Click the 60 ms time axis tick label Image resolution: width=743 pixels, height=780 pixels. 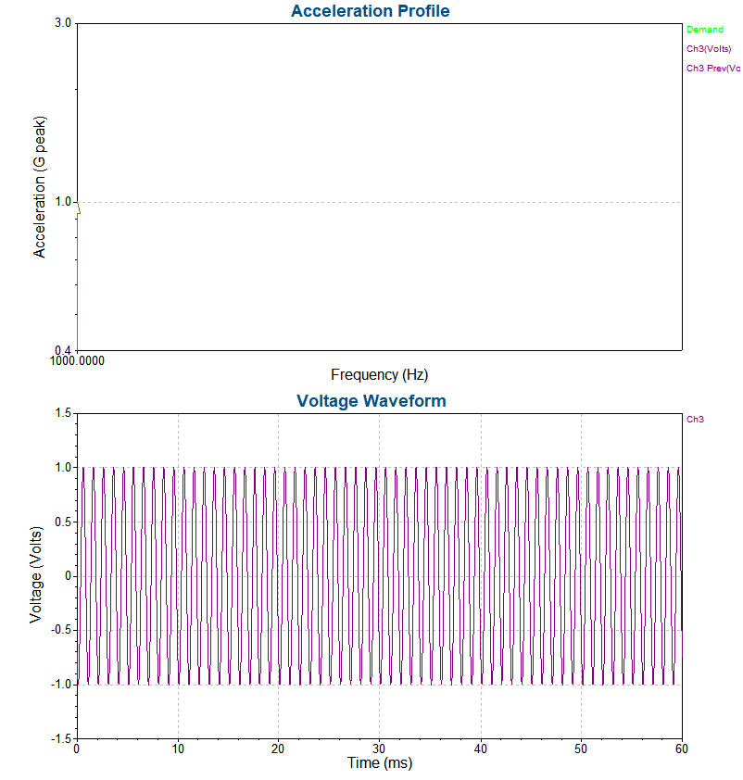(681, 749)
